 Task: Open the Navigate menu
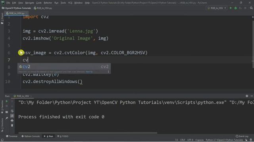30,3
